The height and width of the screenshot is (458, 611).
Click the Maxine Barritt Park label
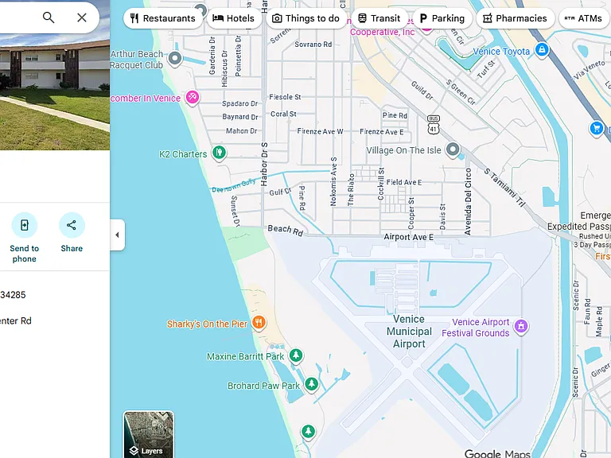pyautogui.click(x=246, y=356)
